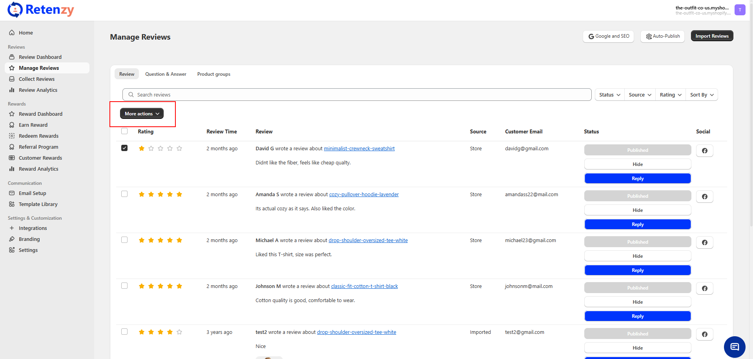Check the checkbox for Michael A's review
Image resolution: width=753 pixels, height=359 pixels.
(124, 240)
